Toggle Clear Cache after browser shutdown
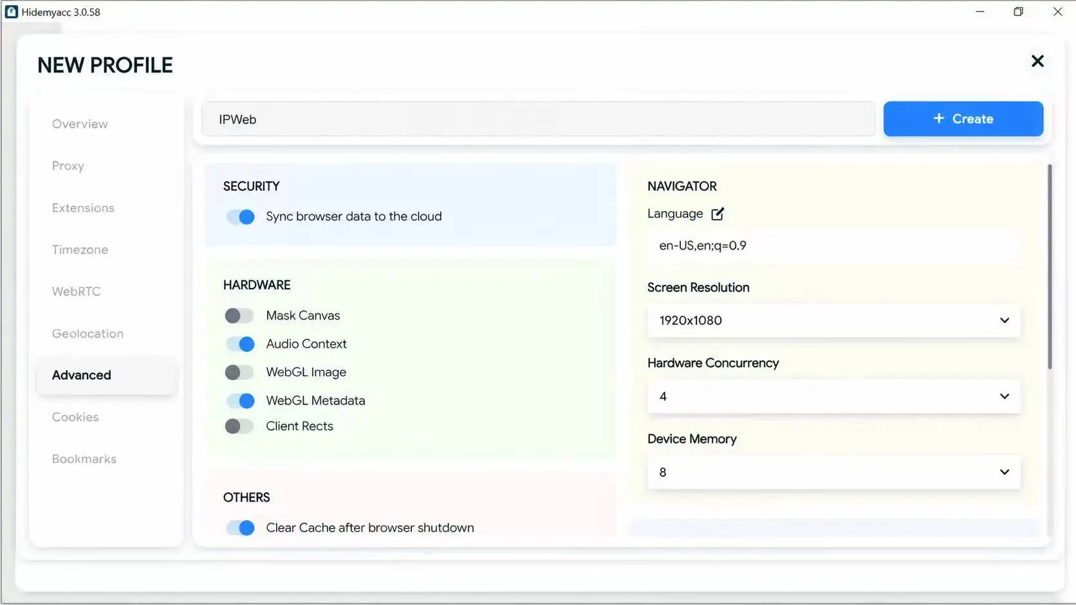The height and width of the screenshot is (605, 1076). point(240,528)
